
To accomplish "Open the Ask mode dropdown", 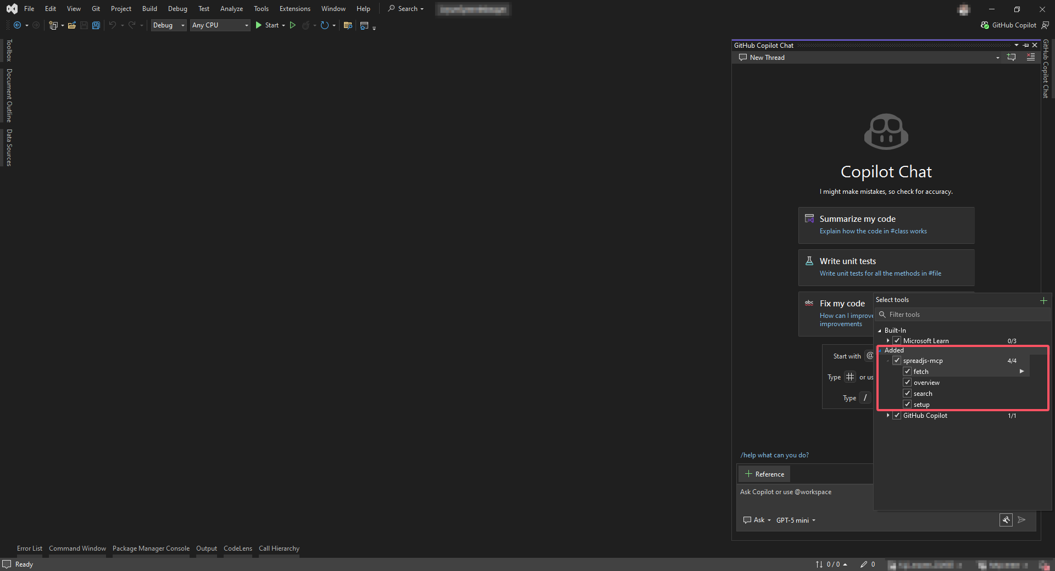I will pos(757,520).
